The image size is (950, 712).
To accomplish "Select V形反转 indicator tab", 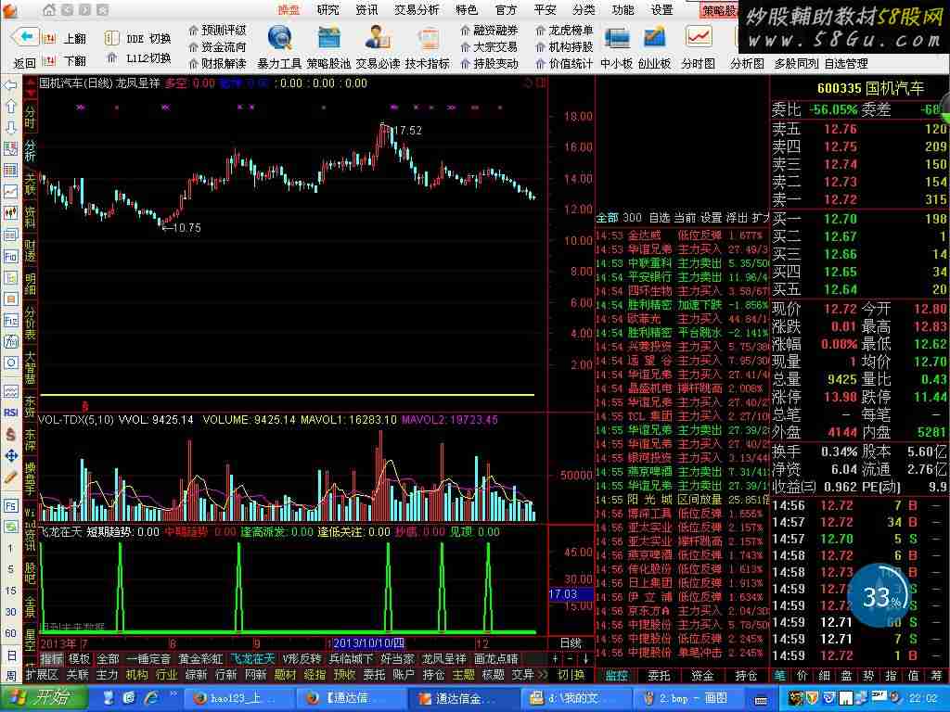I will (x=302, y=658).
